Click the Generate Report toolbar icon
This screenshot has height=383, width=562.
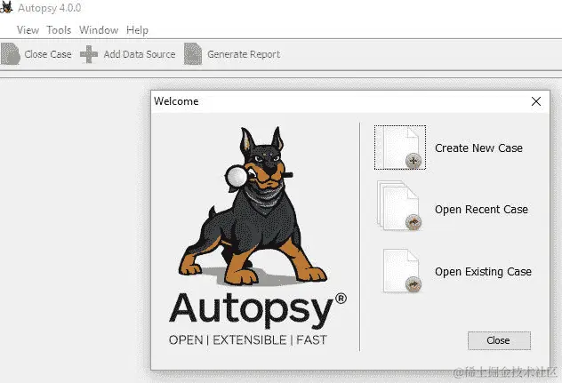tap(193, 54)
